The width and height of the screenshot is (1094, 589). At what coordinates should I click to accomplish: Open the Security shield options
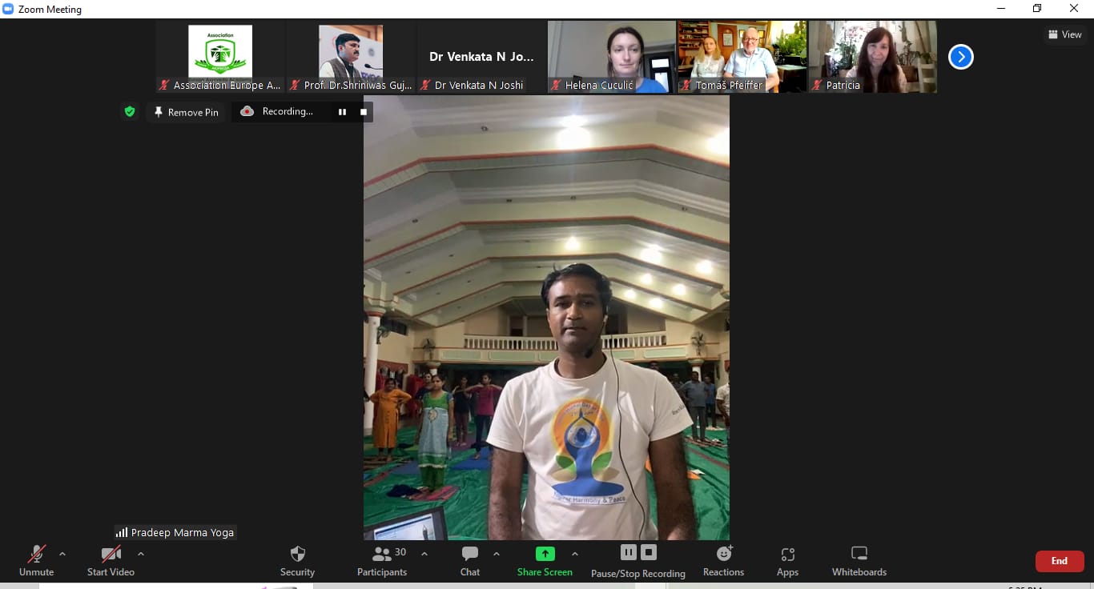point(297,560)
